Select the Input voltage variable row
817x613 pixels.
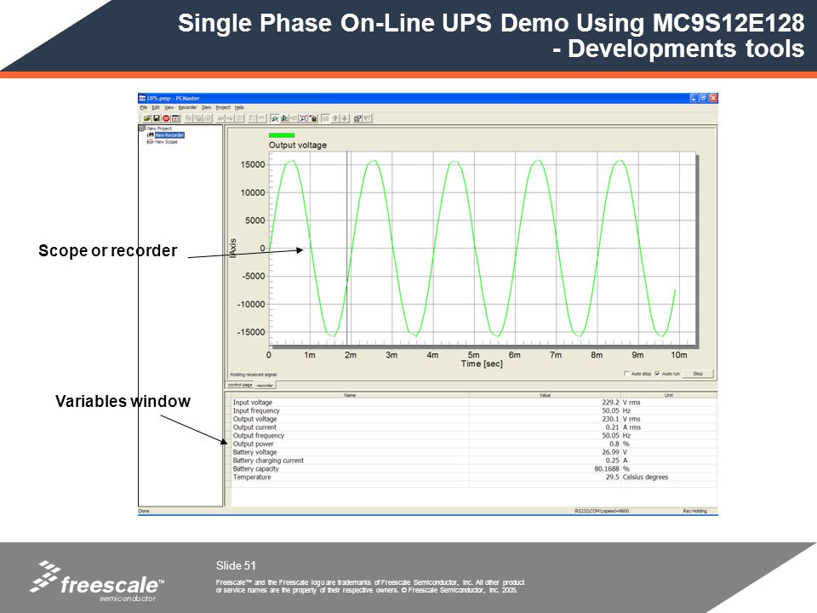pos(474,403)
